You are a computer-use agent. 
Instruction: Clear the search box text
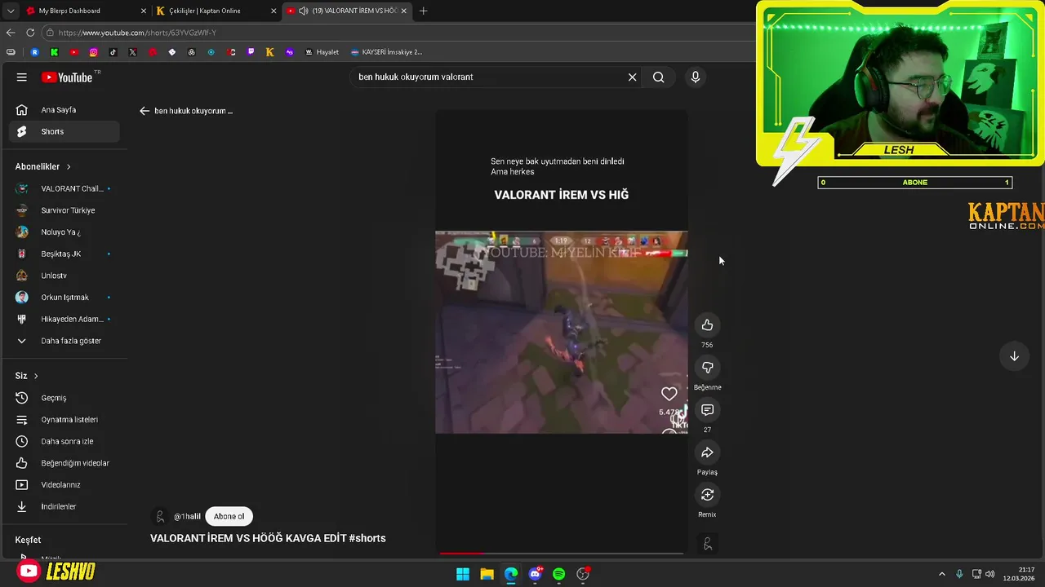(632, 77)
